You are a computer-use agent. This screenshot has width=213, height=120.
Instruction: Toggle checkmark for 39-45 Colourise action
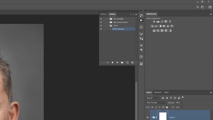(x=101, y=29)
